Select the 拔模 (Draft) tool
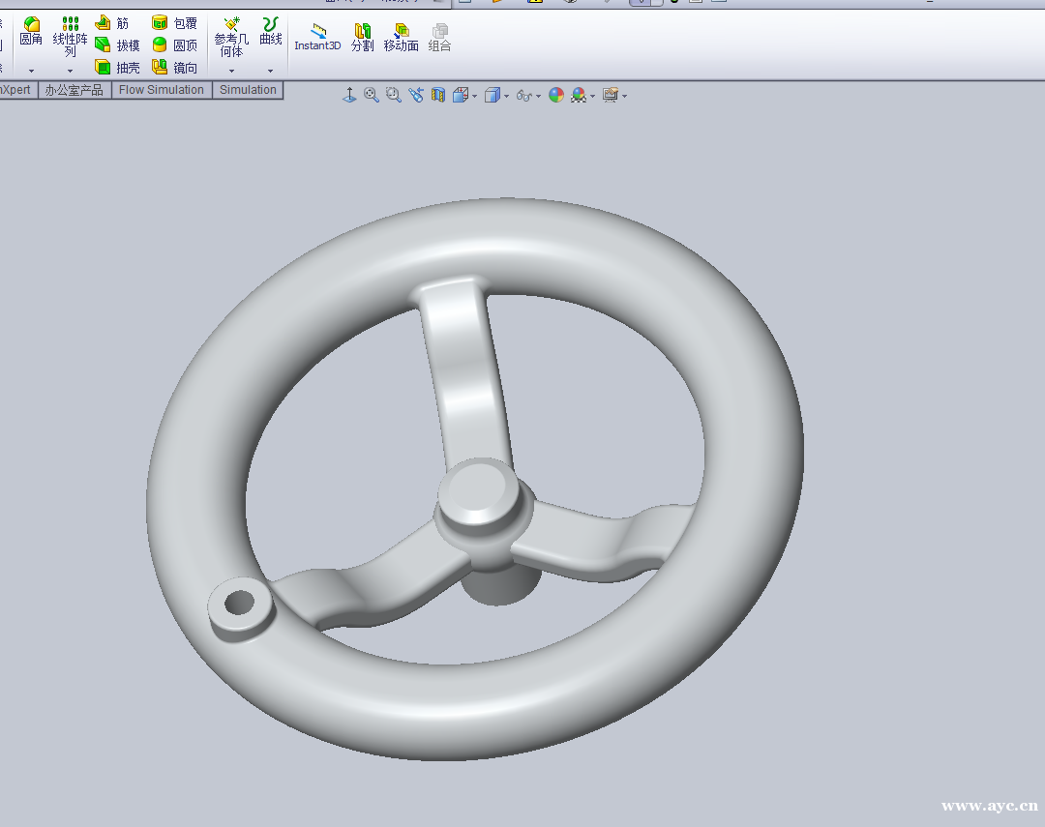 (x=103, y=45)
